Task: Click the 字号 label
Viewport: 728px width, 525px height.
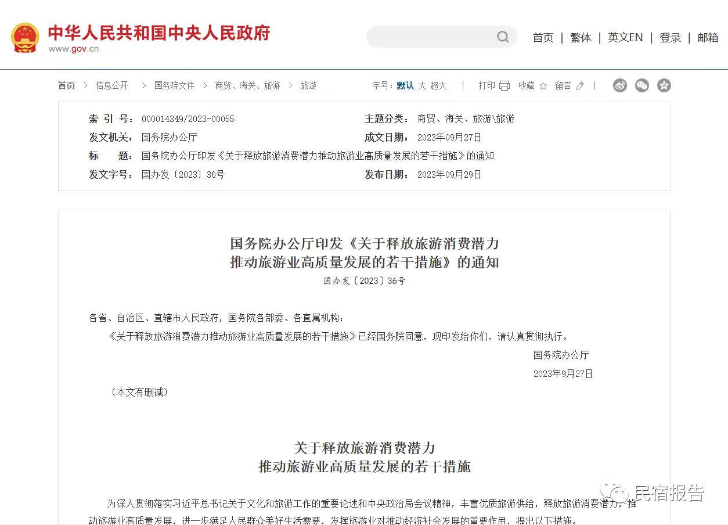Action: coord(383,85)
